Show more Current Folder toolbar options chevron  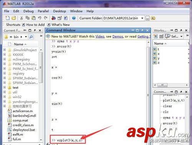click(x=41, y=36)
